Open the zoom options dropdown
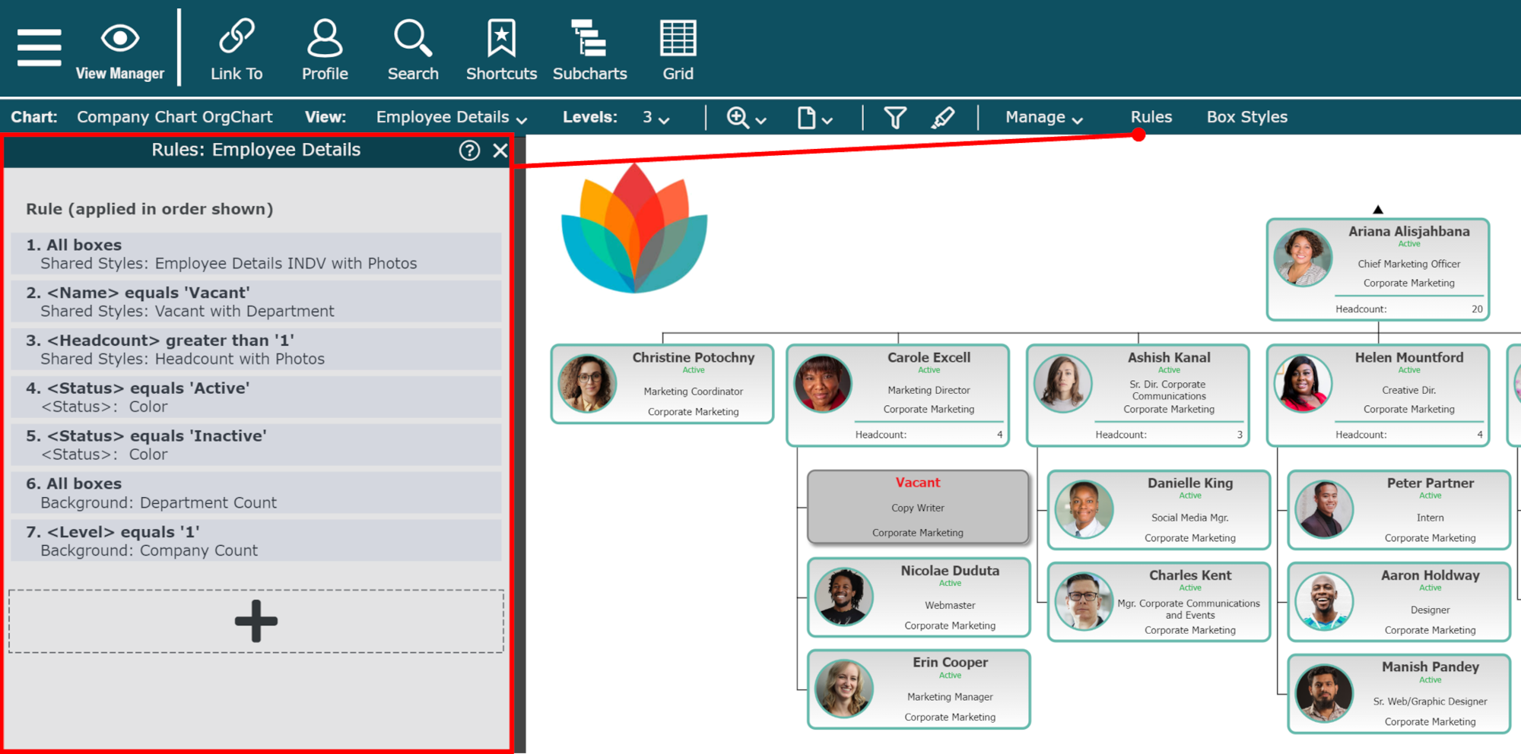This screenshot has width=1521, height=754. point(746,118)
